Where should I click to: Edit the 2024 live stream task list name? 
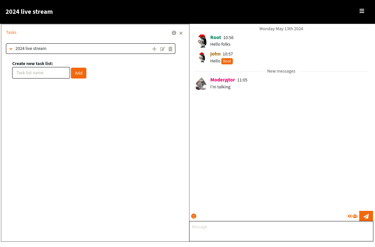[163, 49]
